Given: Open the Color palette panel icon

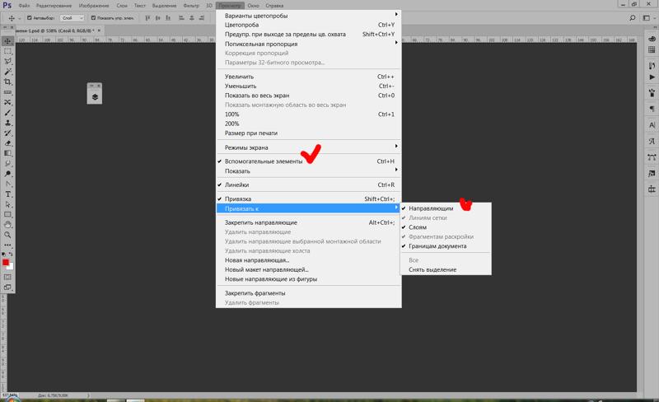Looking at the screenshot, I should pos(652,39).
